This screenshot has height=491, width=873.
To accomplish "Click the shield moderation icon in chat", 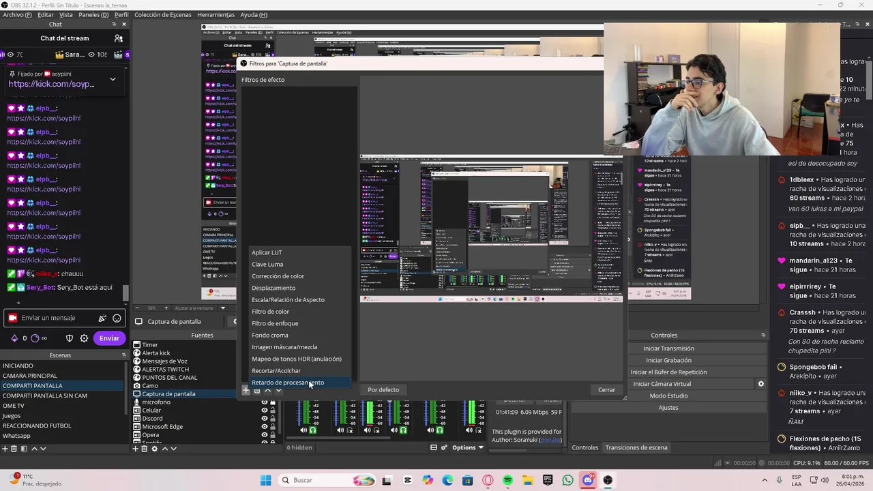I will click(69, 338).
